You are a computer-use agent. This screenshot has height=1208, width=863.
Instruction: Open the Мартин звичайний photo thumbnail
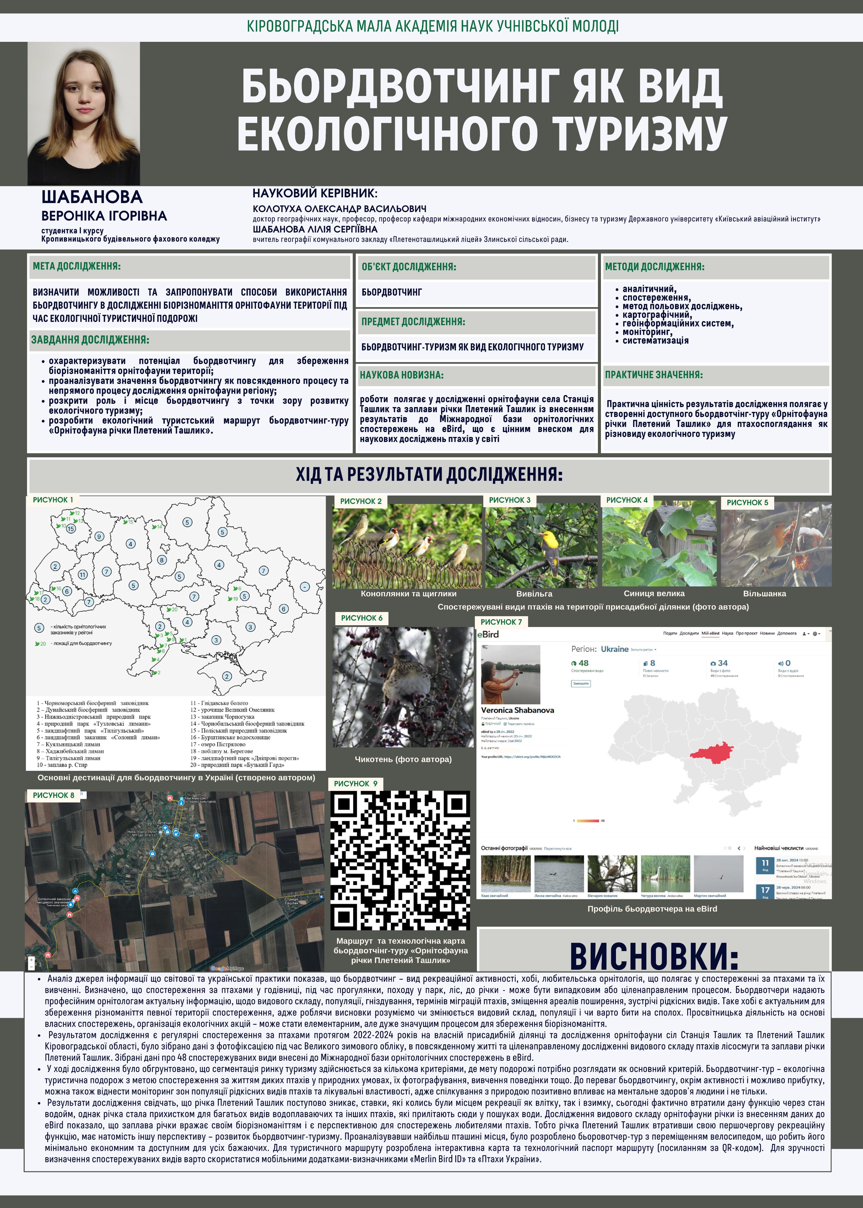pos(719,873)
